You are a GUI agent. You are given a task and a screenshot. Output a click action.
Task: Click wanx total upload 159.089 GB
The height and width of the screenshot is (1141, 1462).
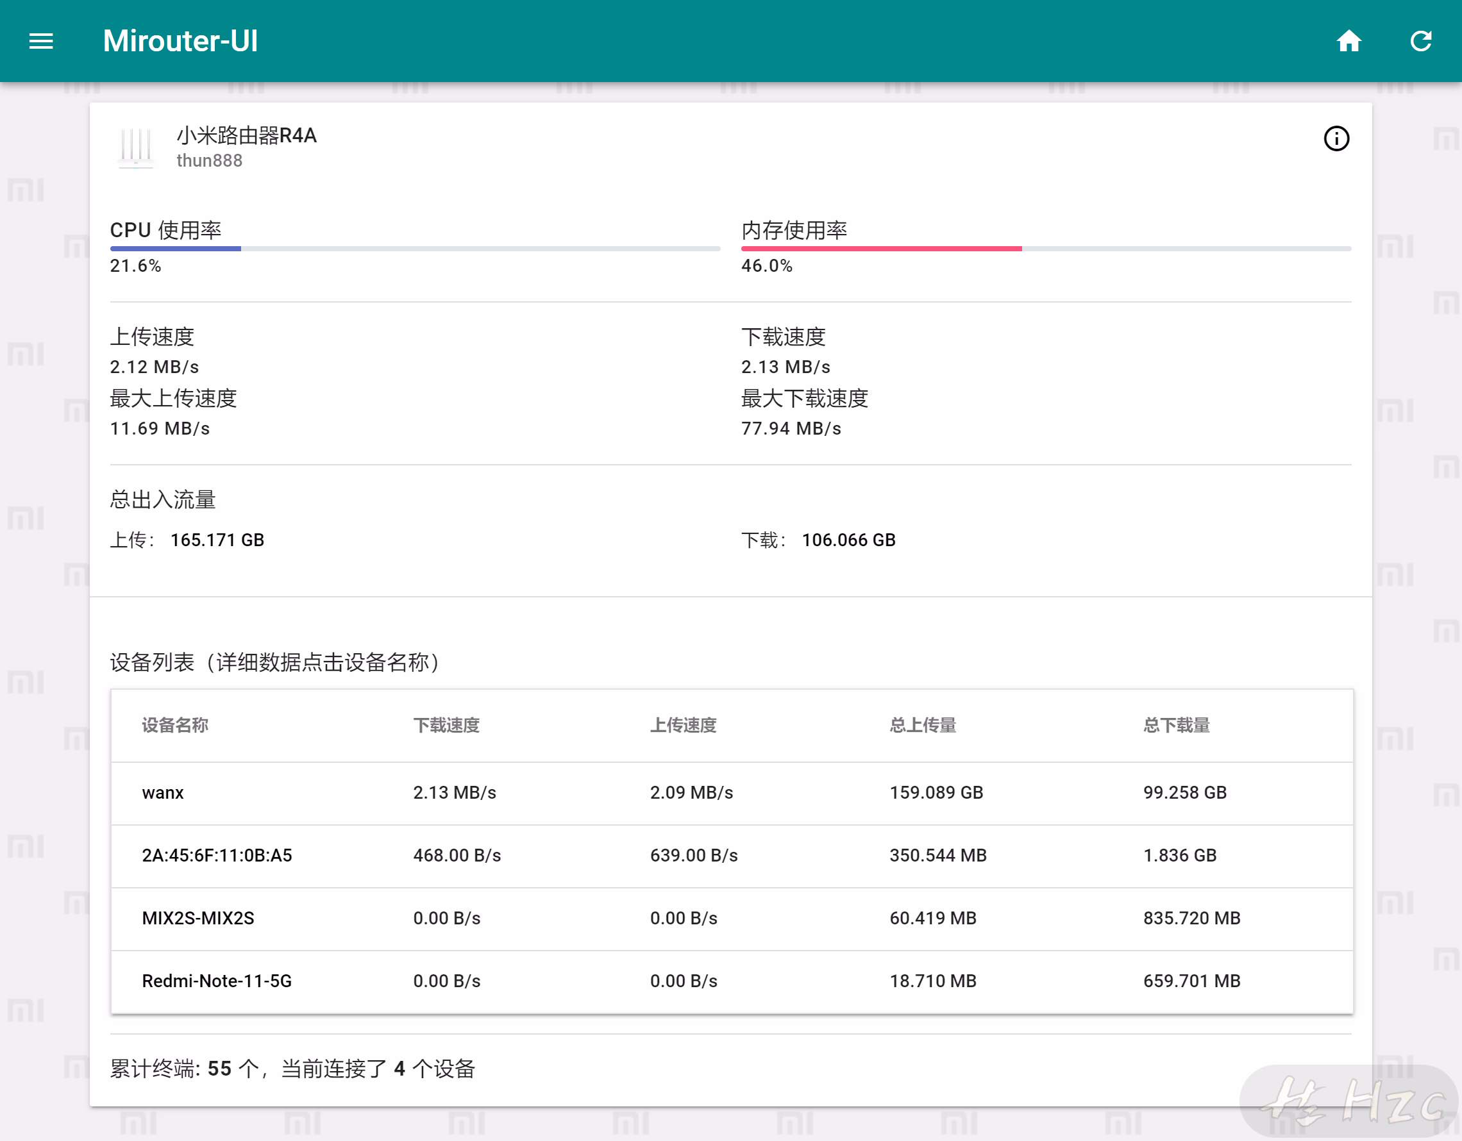(x=936, y=793)
